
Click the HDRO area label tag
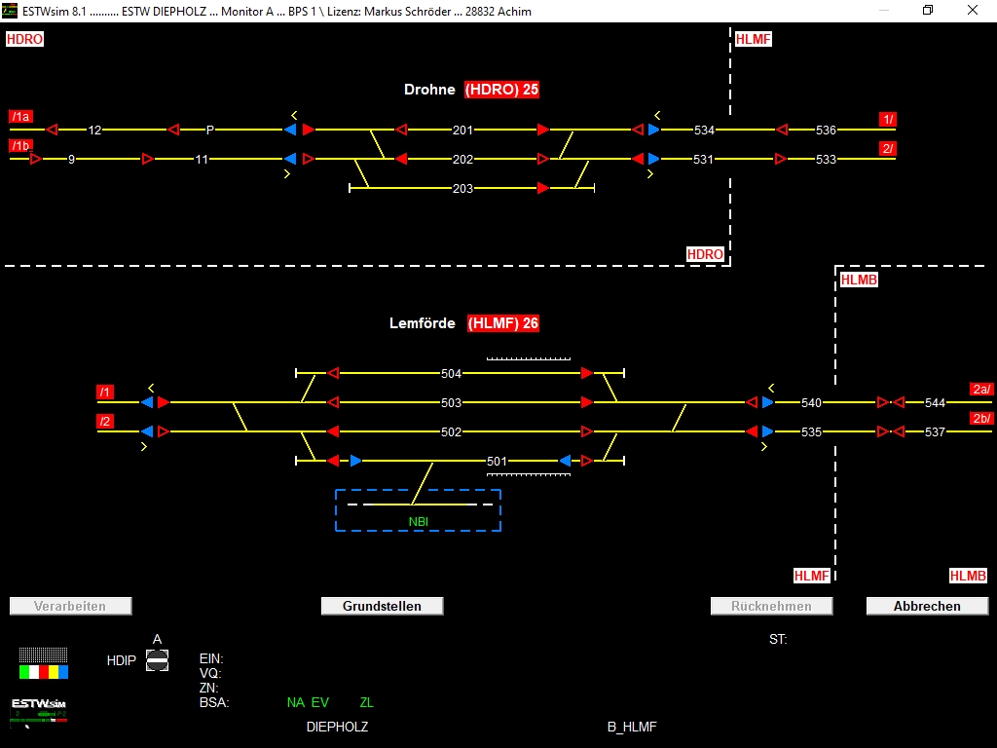(x=24, y=39)
